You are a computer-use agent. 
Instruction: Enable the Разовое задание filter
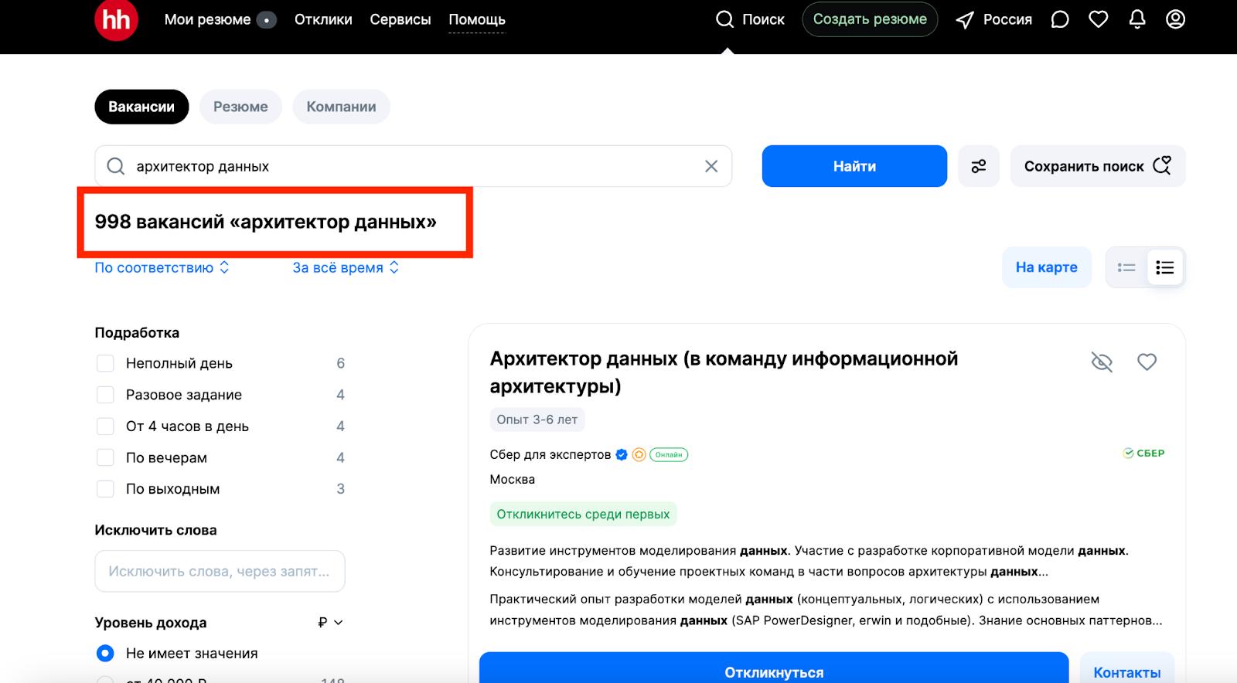105,395
